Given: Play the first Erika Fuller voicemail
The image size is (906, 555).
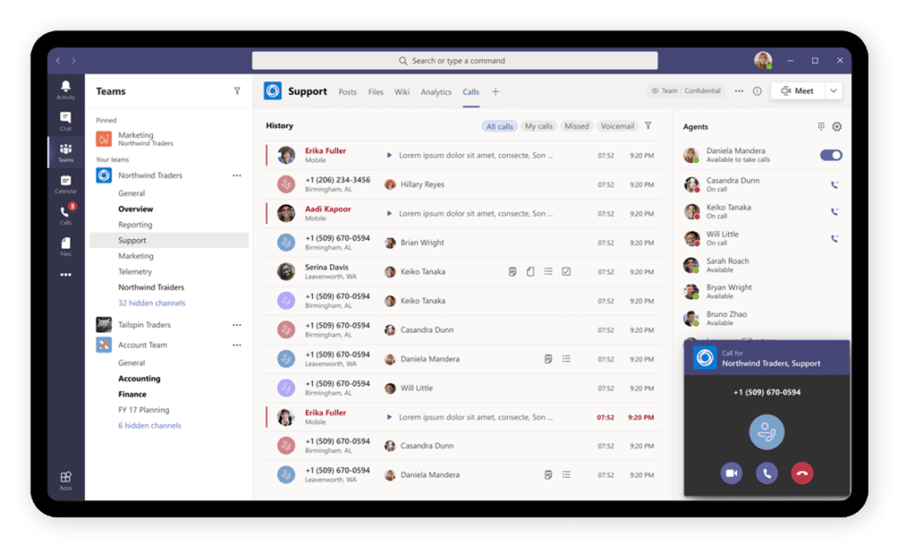Looking at the screenshot, I should pos(389,155).
